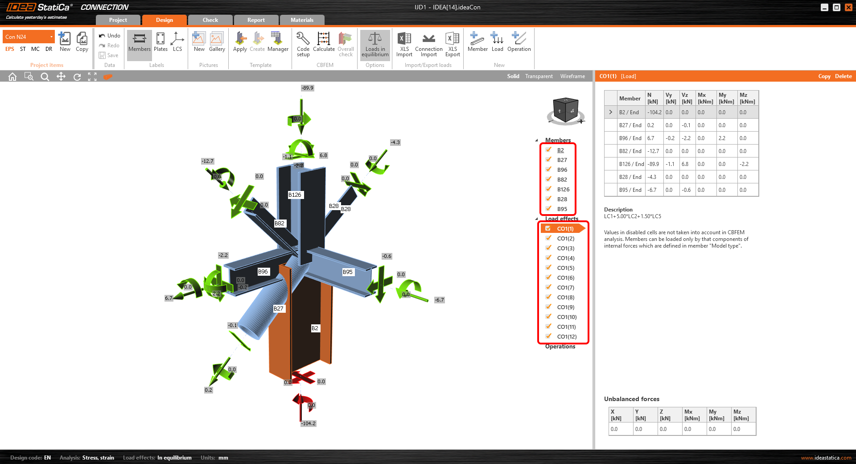Click the home view icon
The image size is (856, 464).
(x=12, y=77)
